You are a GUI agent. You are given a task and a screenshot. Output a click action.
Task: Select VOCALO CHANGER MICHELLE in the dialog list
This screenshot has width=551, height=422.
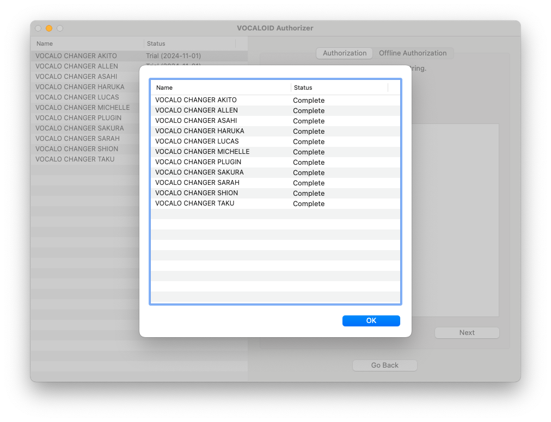pos(203,152)
